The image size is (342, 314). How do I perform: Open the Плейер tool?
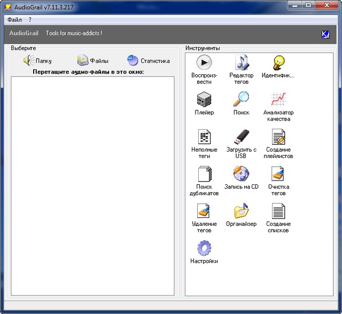[204, 100]
